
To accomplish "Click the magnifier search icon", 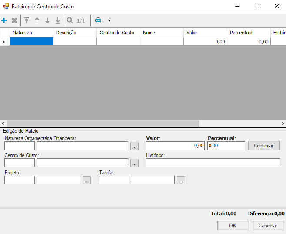I will (70, 20).
